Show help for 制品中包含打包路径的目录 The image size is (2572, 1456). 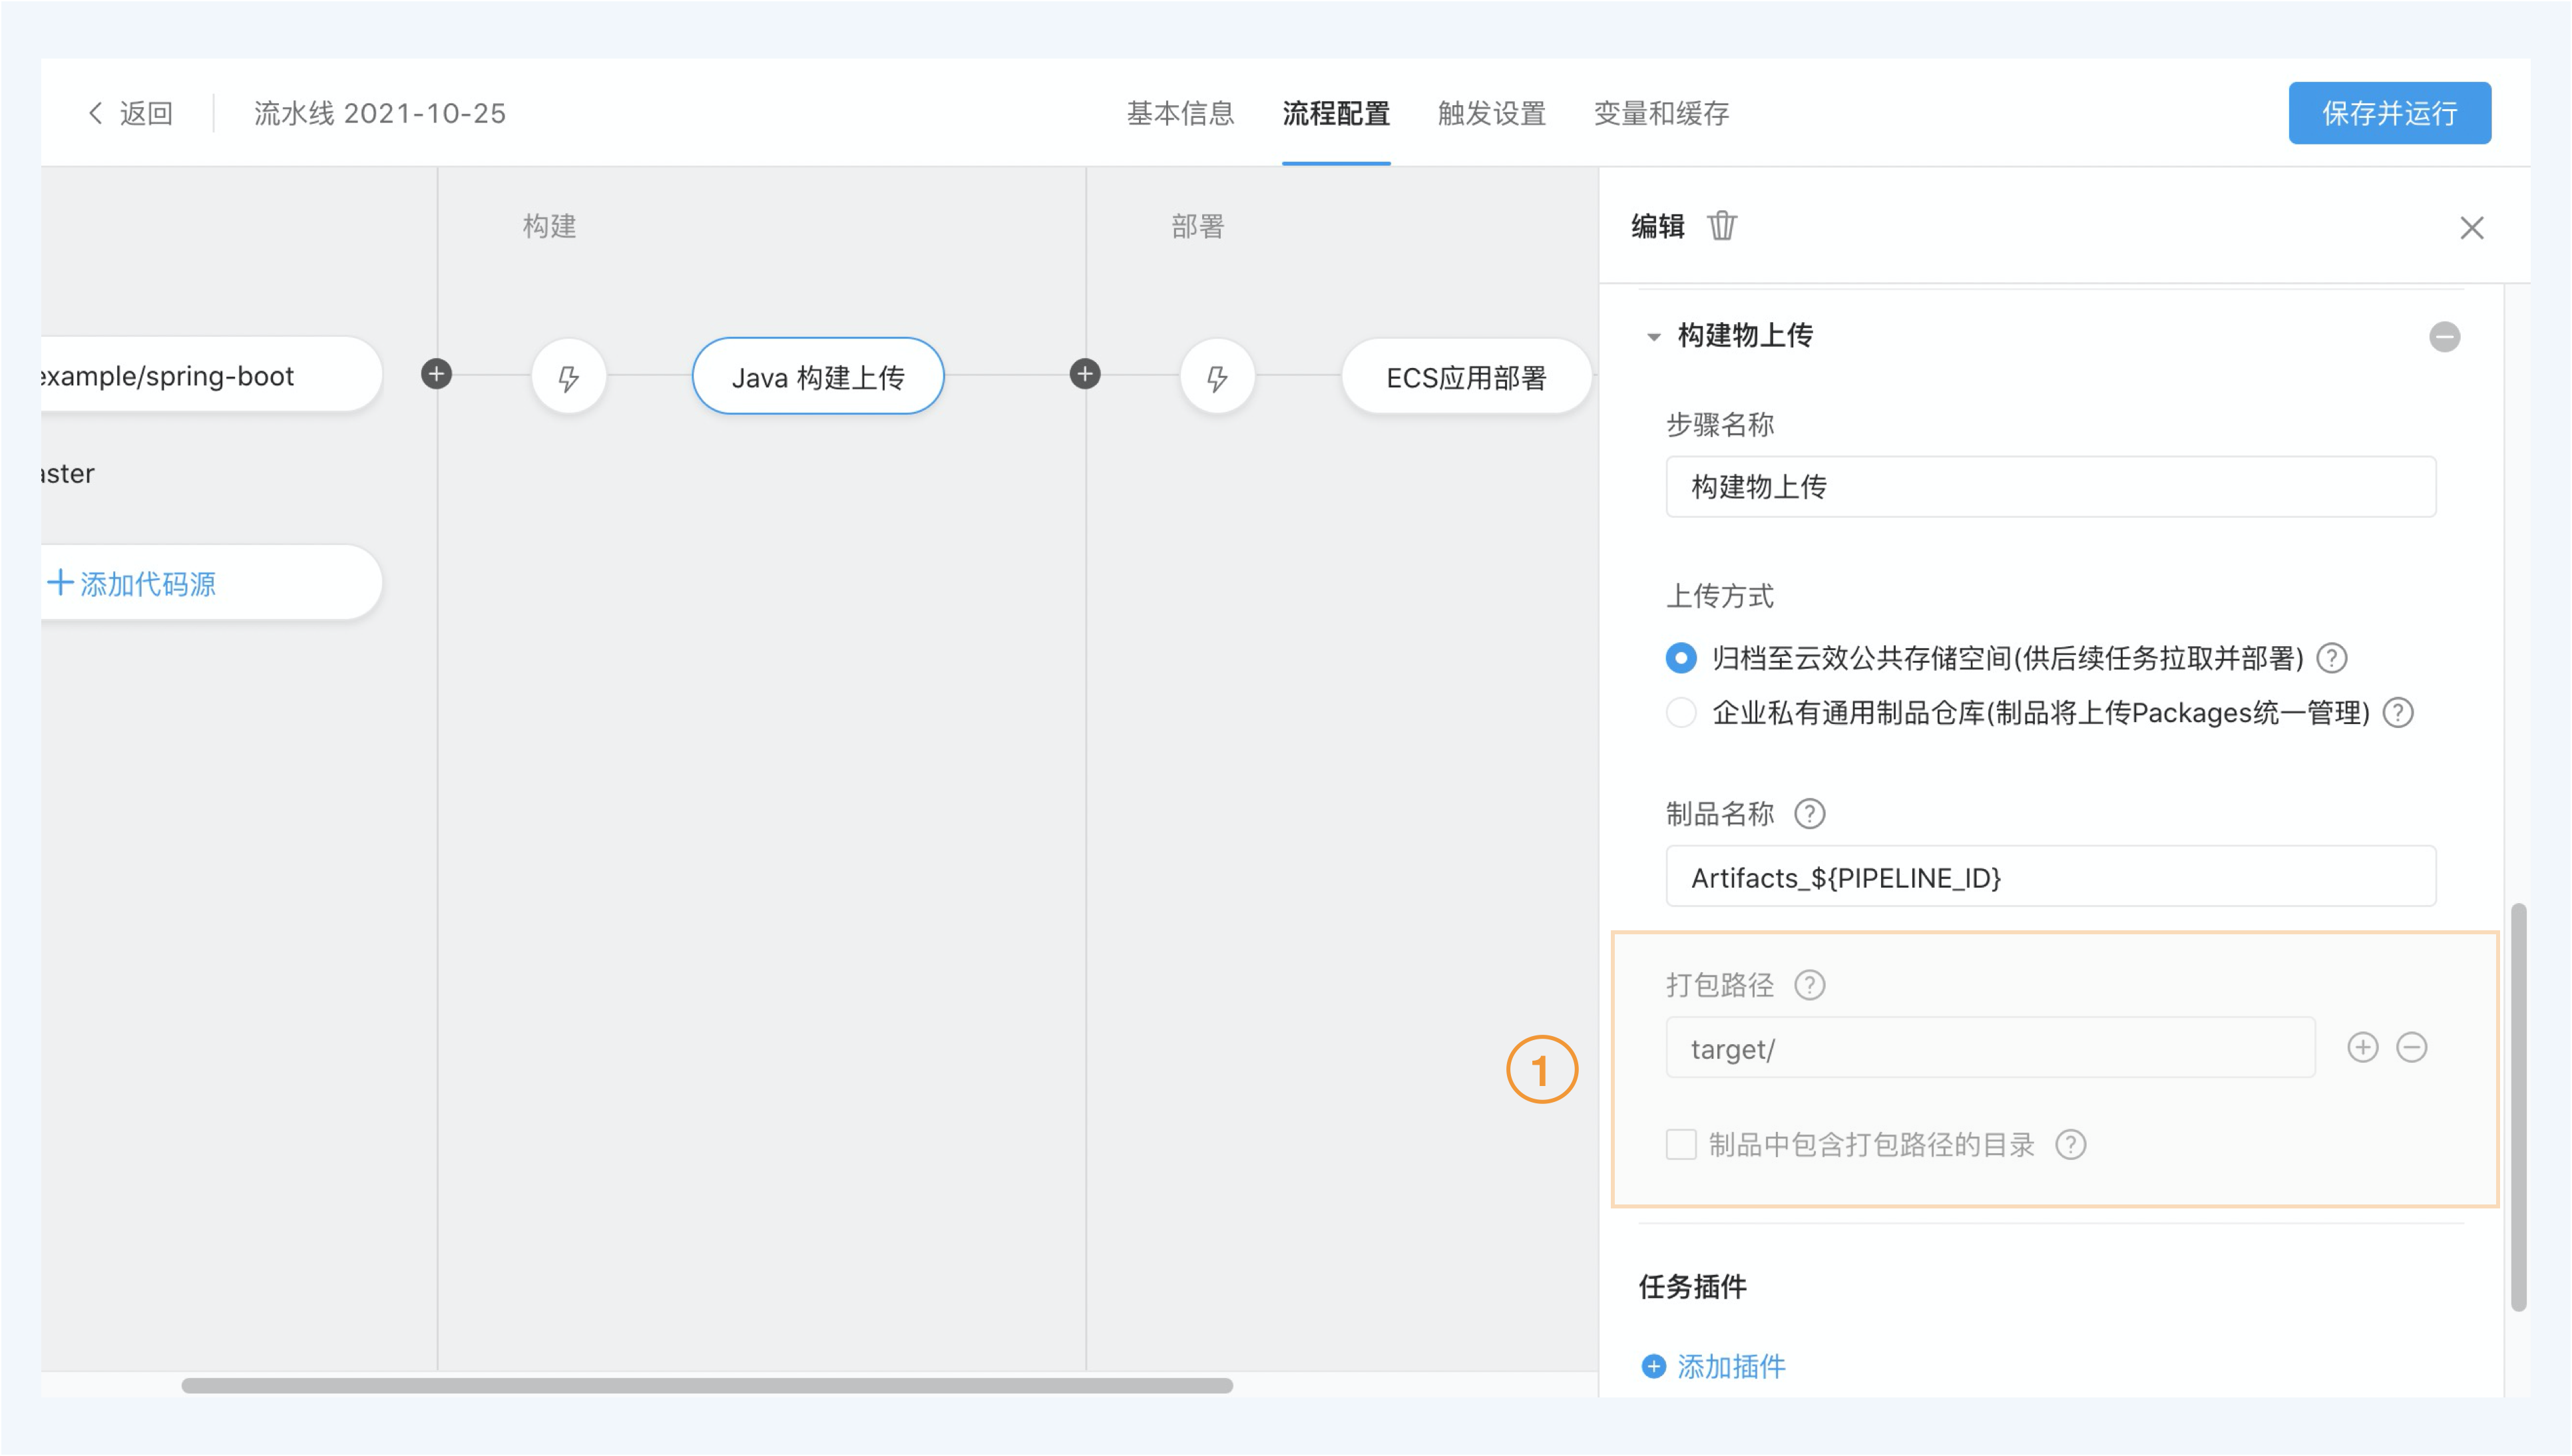coord(2070,1144)
